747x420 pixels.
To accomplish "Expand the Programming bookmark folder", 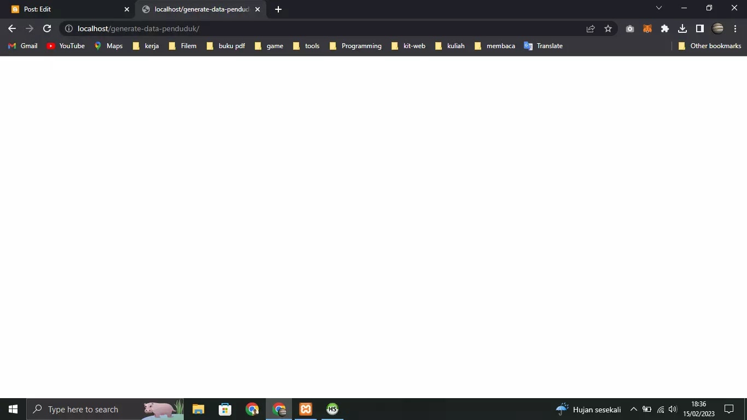I will point(355,46).
